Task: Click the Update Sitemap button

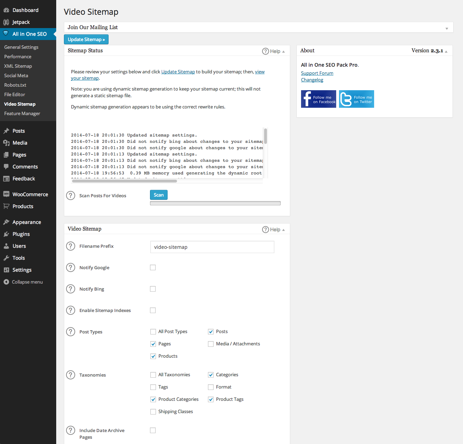Action: coord(86,39)
